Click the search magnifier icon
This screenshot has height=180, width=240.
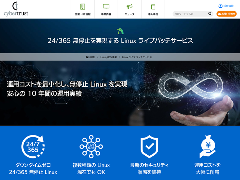[x=210, y=14]
